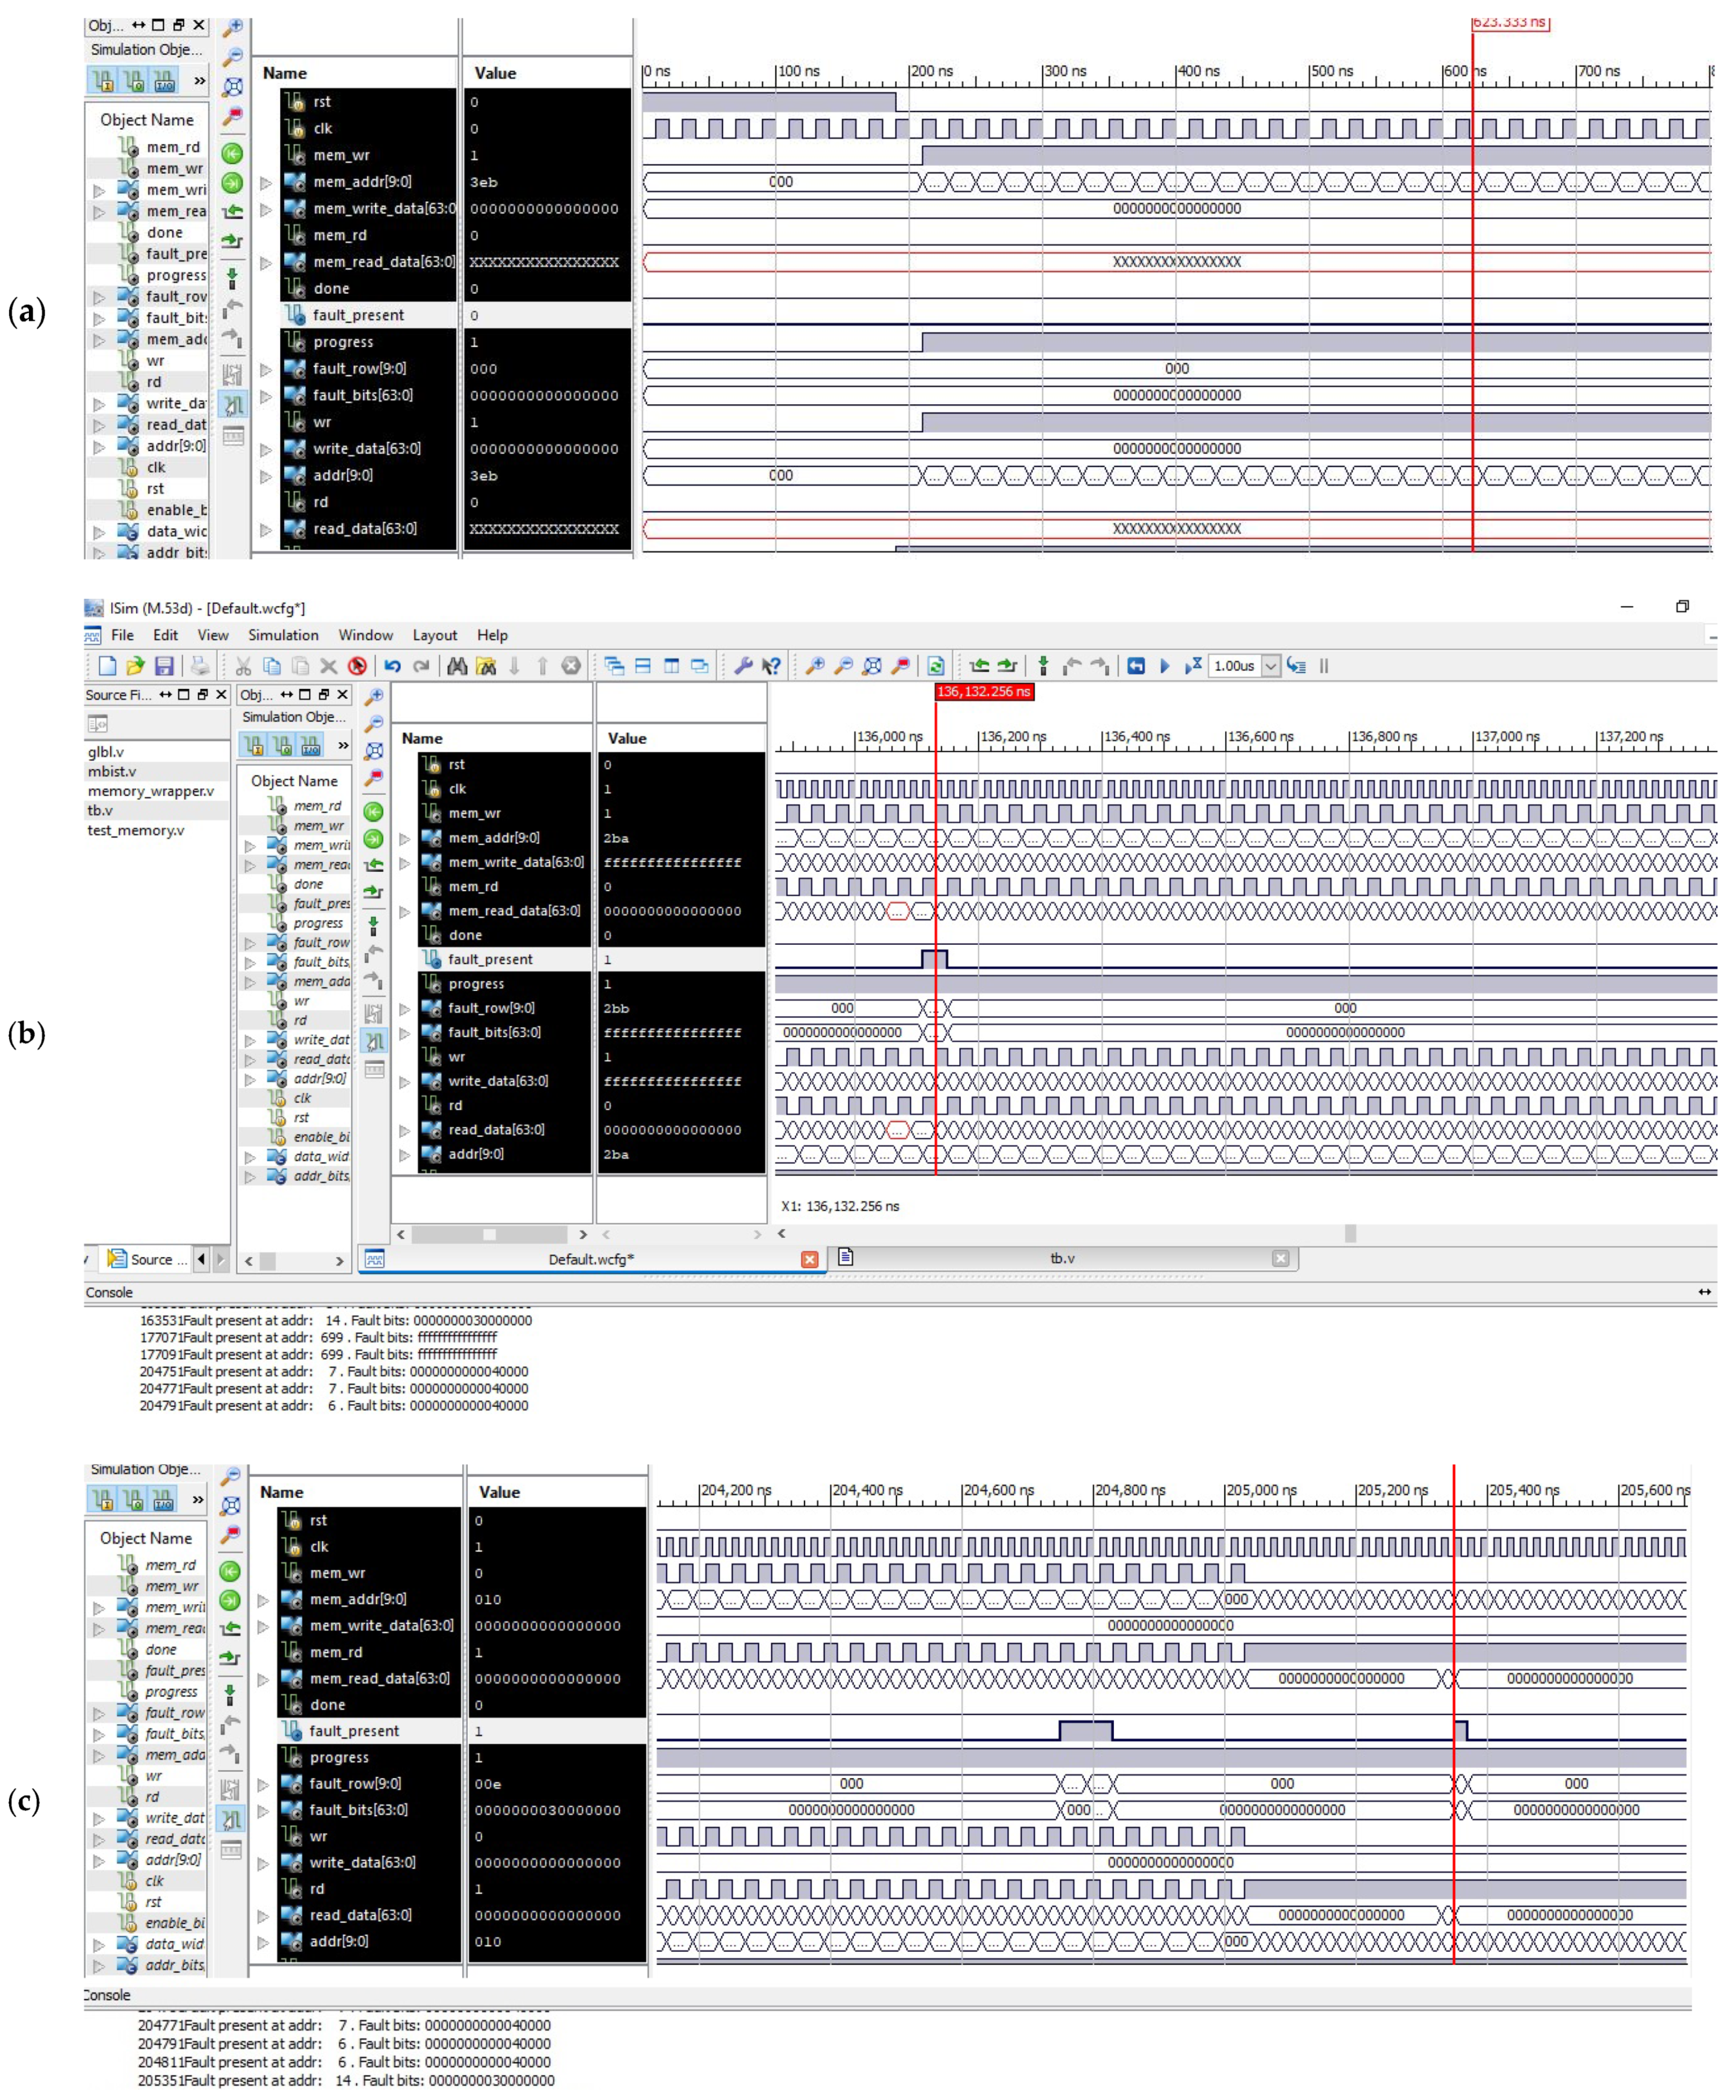Viewport: 1736px width, 2100px height.
Task: Expand fault_bits[63:0] signal in ISim window
Action: (405, 1033)
